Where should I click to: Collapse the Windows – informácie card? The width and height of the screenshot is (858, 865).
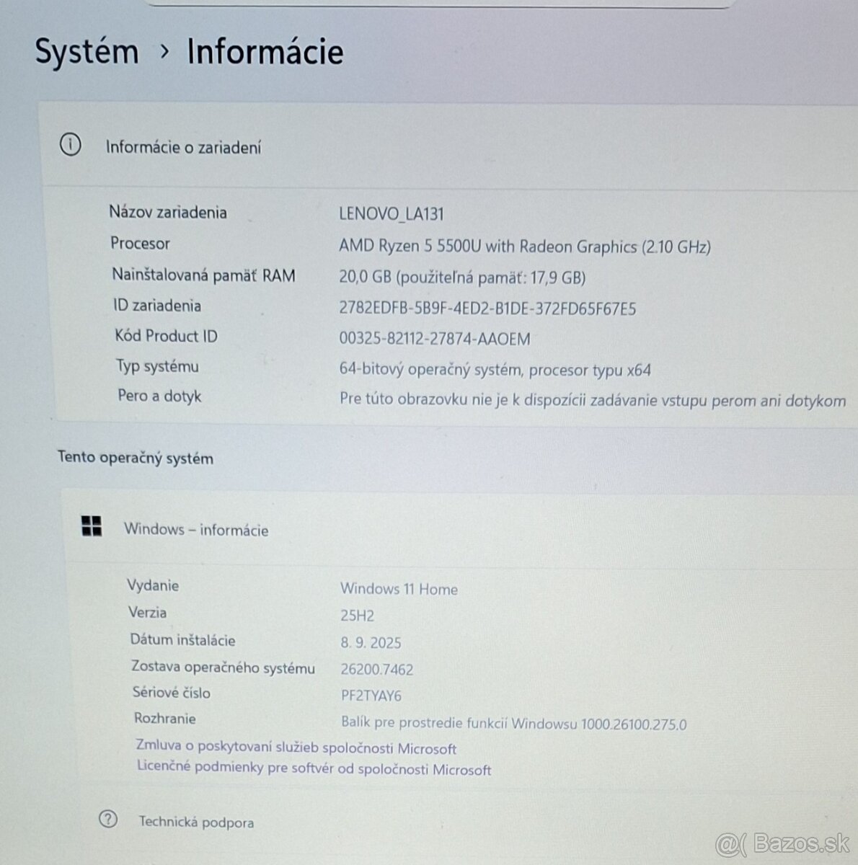pos(196,529)
